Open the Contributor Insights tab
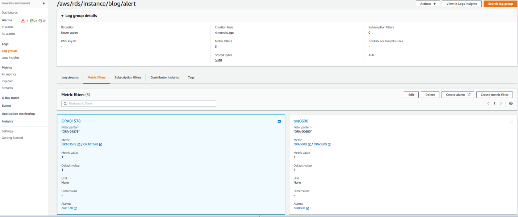Image resolution: width=518 pixels, height=217 pixels. 164,77
